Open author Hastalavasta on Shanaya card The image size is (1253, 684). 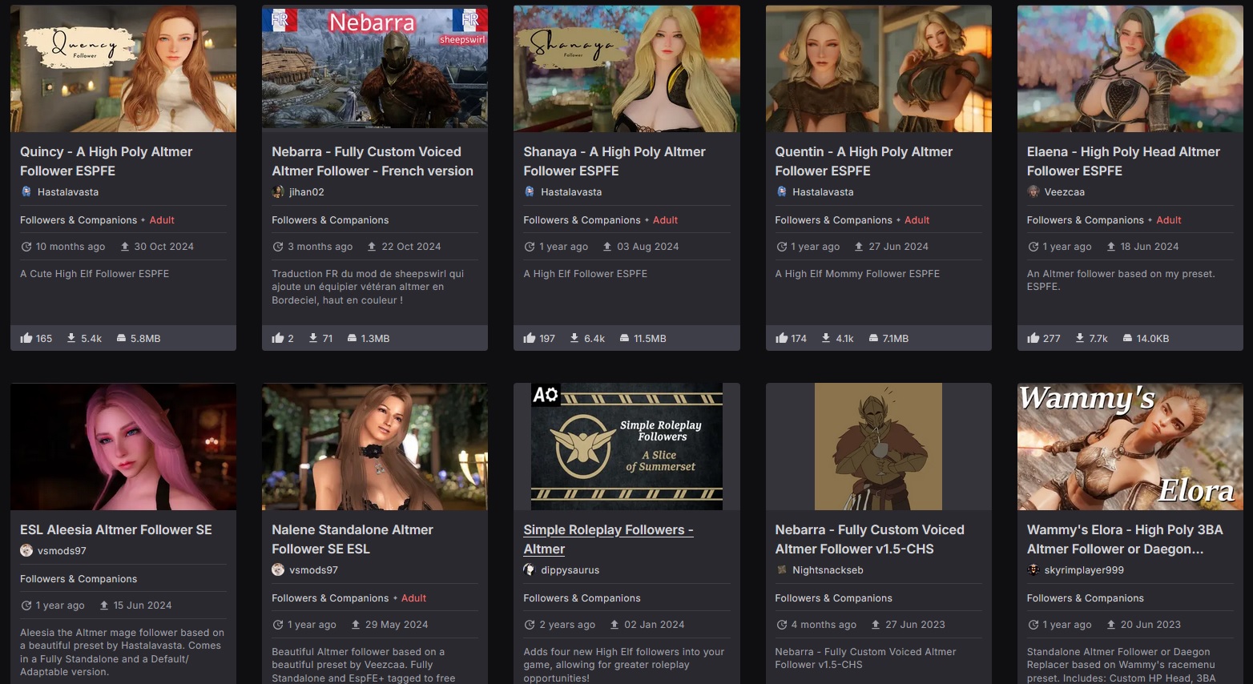tap(571, 192)
